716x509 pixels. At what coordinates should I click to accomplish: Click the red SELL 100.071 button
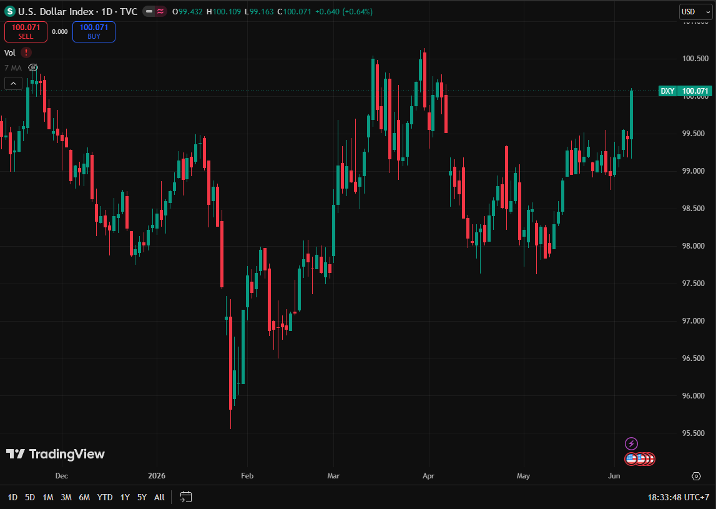pos(26,31)
